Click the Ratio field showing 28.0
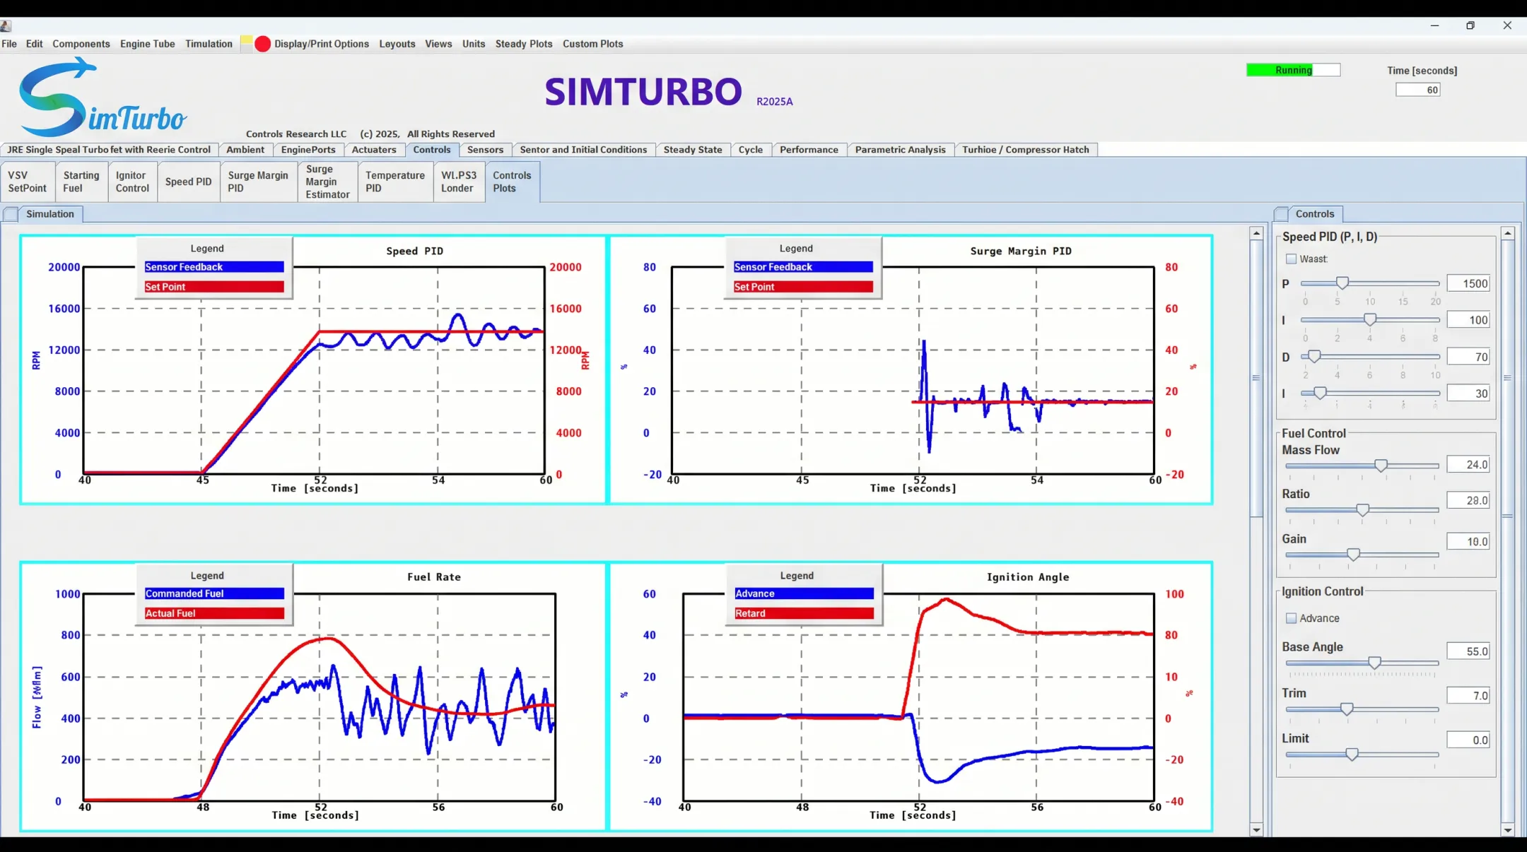 pos(1468,500)
